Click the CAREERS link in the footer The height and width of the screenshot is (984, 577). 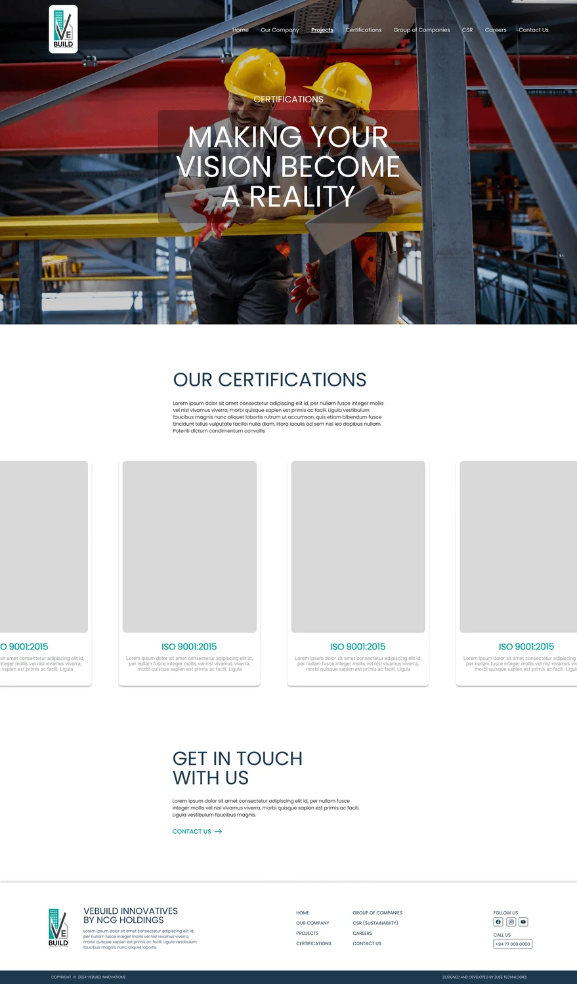tap(362, 933)
